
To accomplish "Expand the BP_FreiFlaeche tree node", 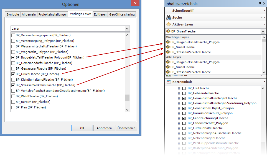I will click(x=179, y=88).
